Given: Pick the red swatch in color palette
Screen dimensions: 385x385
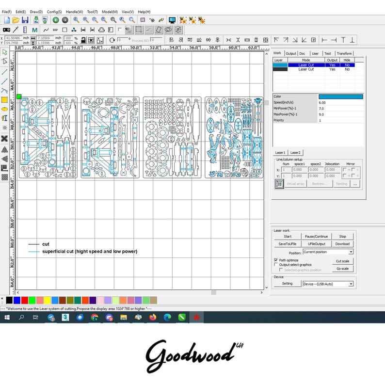Looking at the screenshot, I should pyautogui.click(x=25, y=300).
